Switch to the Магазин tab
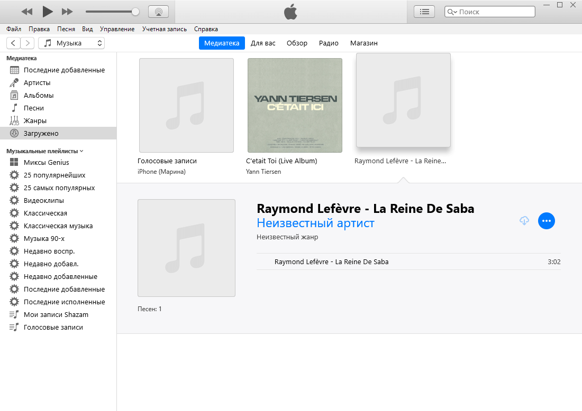 pyautogui.click(x=363, y=43)
